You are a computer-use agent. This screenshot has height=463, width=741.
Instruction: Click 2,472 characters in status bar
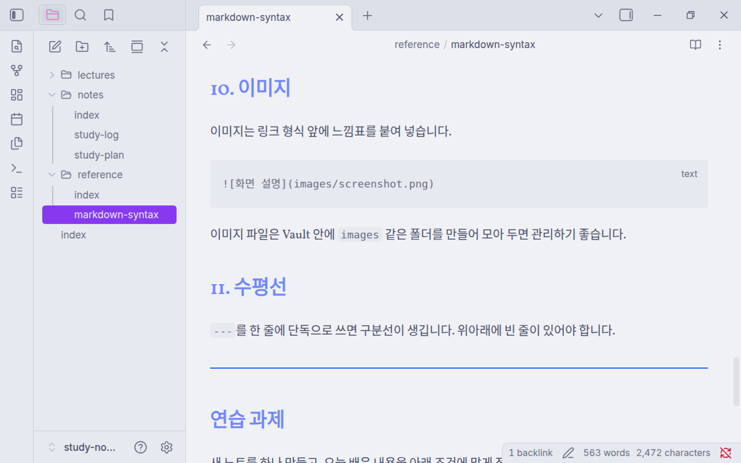click(x=673, y=453)
